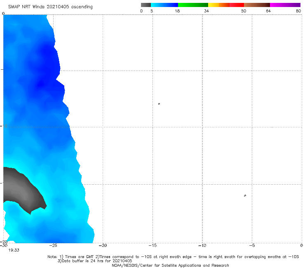Click the 'NOAA/NESDIS/Center for Satellite Applications' credit

(170, 265)
